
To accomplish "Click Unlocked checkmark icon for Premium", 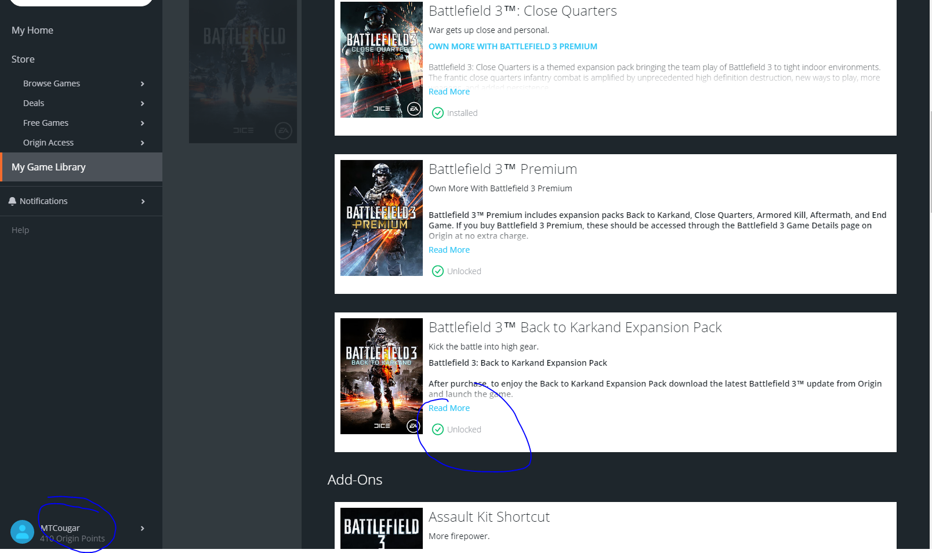I will (x=438, y=271).
